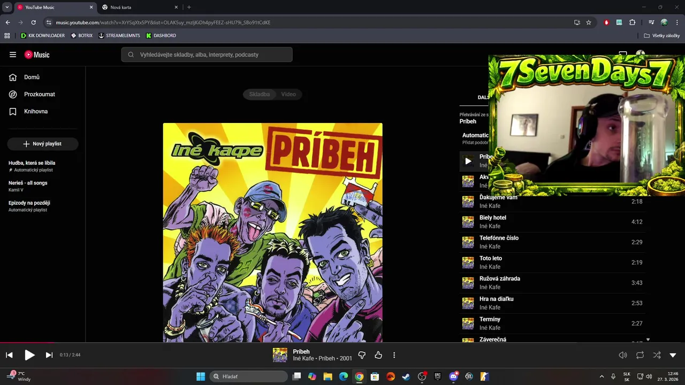This screenshot has height=385, width=685.
Task: Bookmark this page with the star
Action: point(589,22)
